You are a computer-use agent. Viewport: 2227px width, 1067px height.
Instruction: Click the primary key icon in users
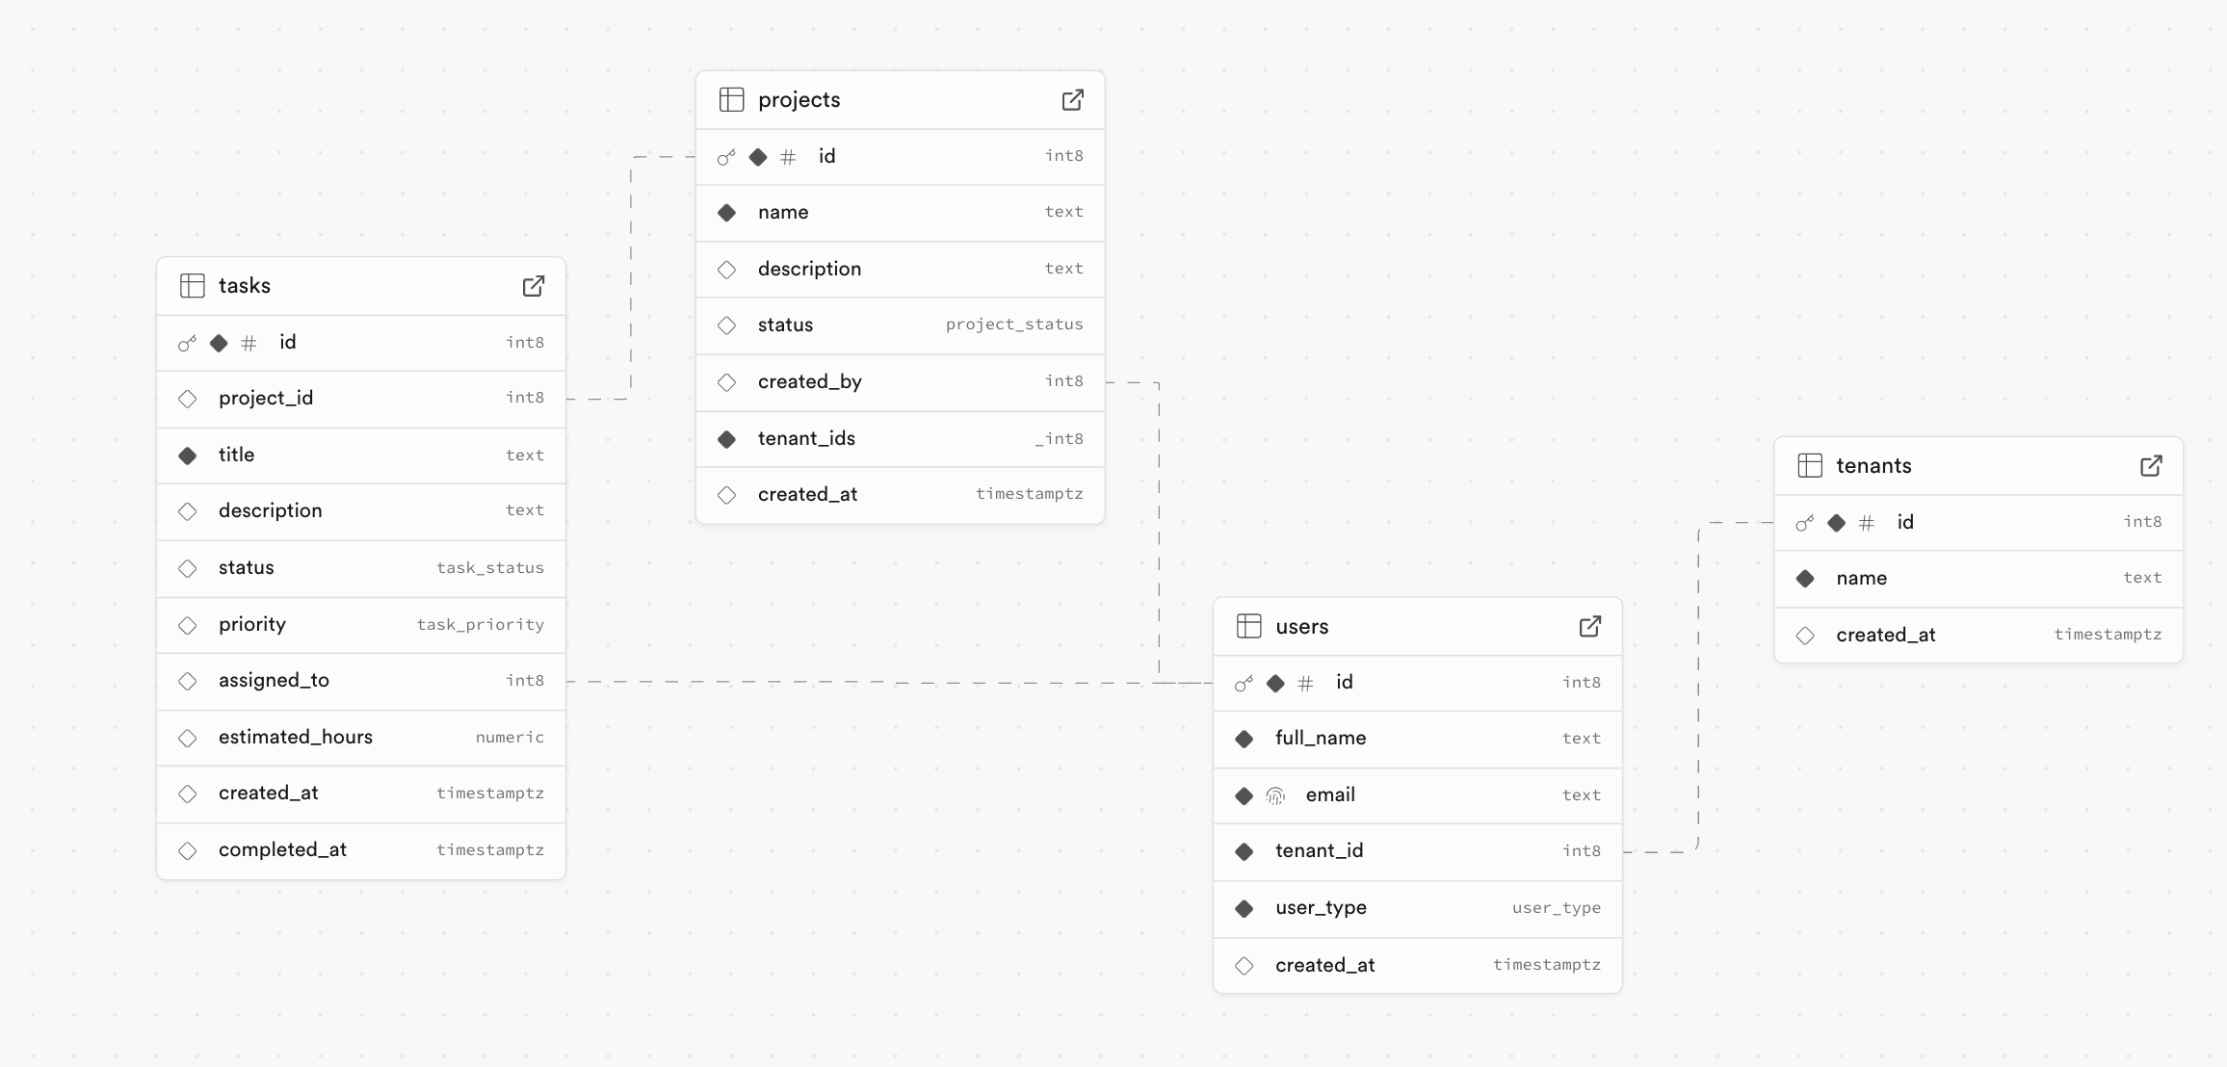pos(1244,684)
